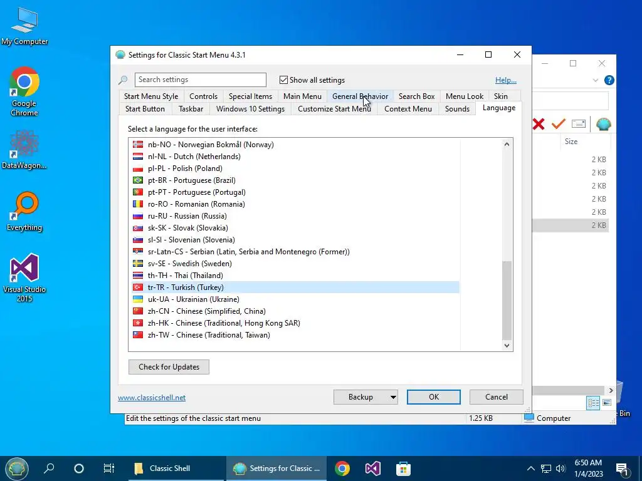Open the Sounds tab
The height and width of the screenshot is (481, 642).
[x=457, y=109]
